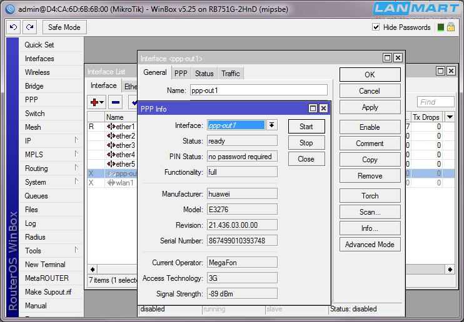Screen dimensions: 464x322
Task: Click the Tx Drops column header
Action: tap(426, 117)
